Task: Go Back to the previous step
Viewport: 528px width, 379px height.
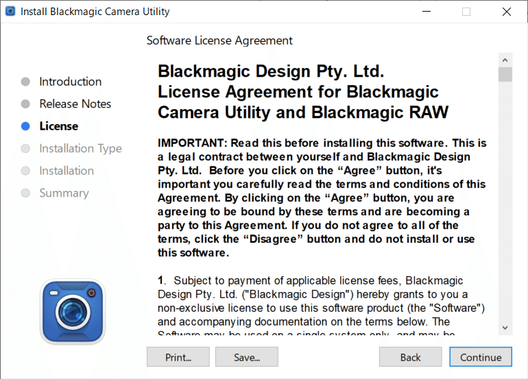Action: coord(410,357)
